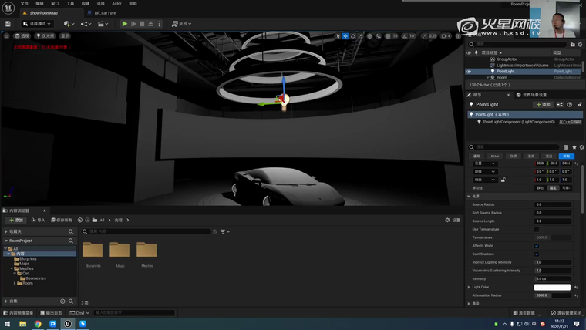
Task: Open Google Chrome from the taskbar
Action: [38, 324]
